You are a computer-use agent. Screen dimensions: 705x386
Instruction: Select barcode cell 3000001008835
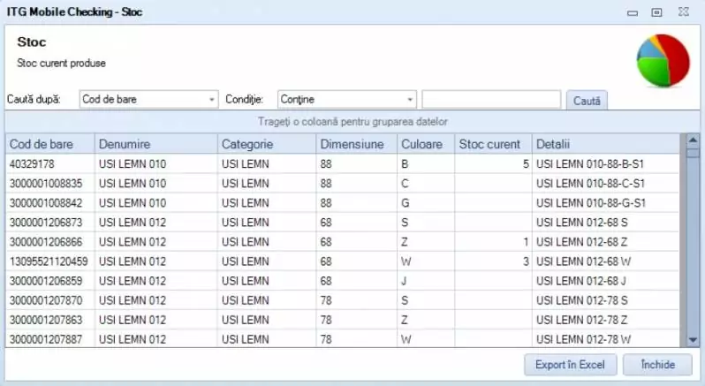coord(50,184)
